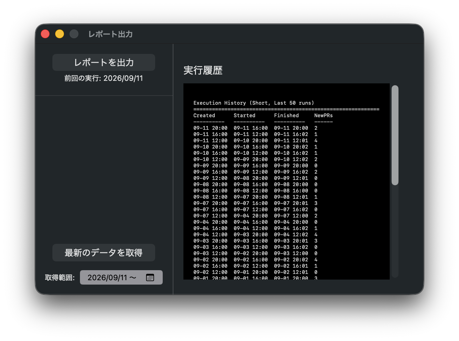This screenshot has width=459, height=341.
Task: Select Finished time 09-04 16:02
Action: click(x=291, y=228)
